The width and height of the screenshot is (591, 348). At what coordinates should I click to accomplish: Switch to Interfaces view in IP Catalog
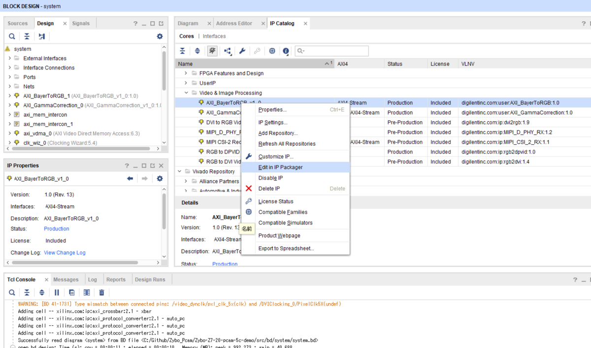pyautogui.click(x=214, y=36)
